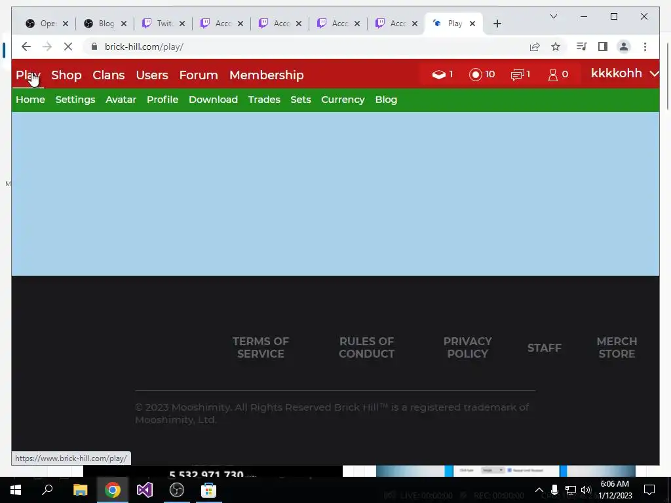This screenshot has height=503, width=671.
Task: Open the Users page
Action: (152, 75)
